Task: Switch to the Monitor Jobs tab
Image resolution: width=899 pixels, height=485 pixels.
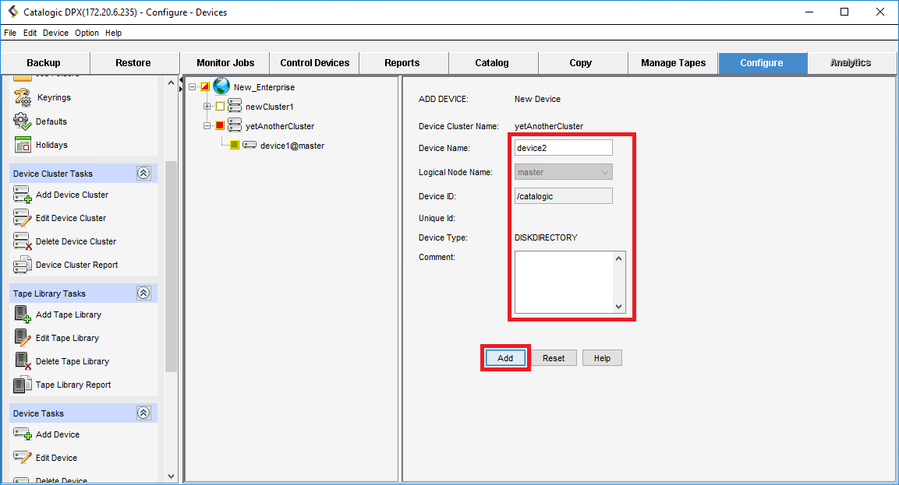Action: click(225, 63)
